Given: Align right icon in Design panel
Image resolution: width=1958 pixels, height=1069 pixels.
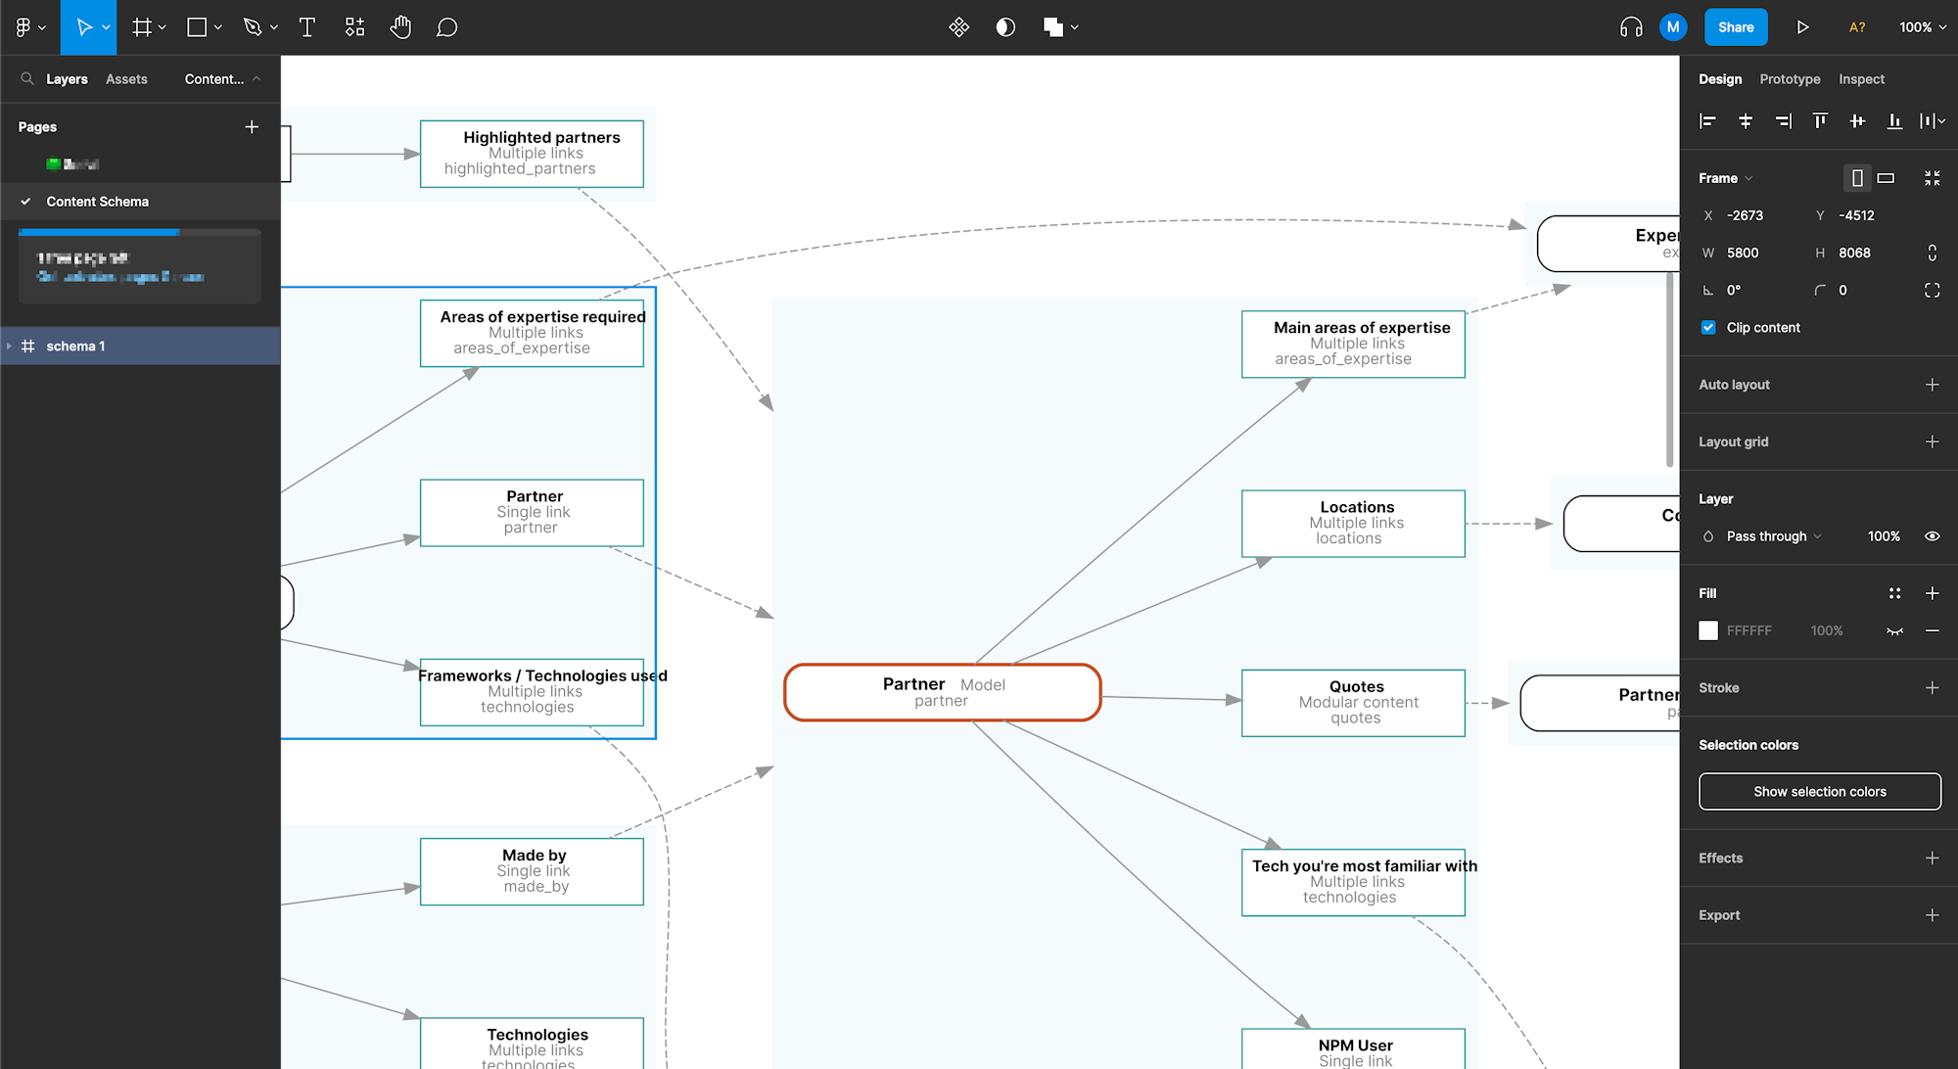Looking at the screenshot, I should pyautogui.click(x=1783, y=121).
